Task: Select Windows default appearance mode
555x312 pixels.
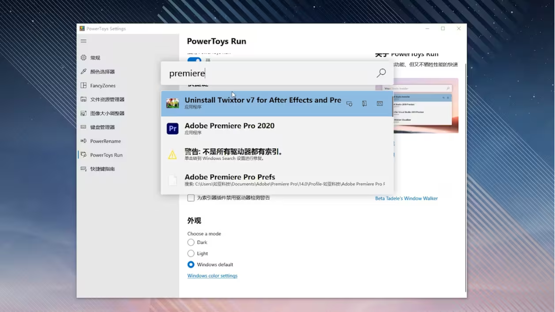Action: click(191, 265)
